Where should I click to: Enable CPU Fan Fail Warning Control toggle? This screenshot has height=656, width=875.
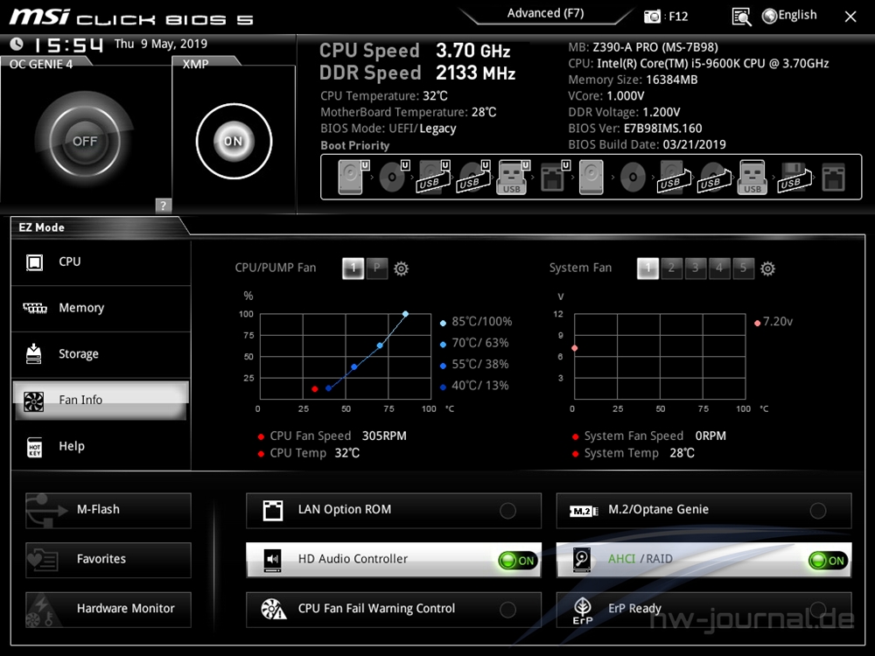click(x=507, y=610)
